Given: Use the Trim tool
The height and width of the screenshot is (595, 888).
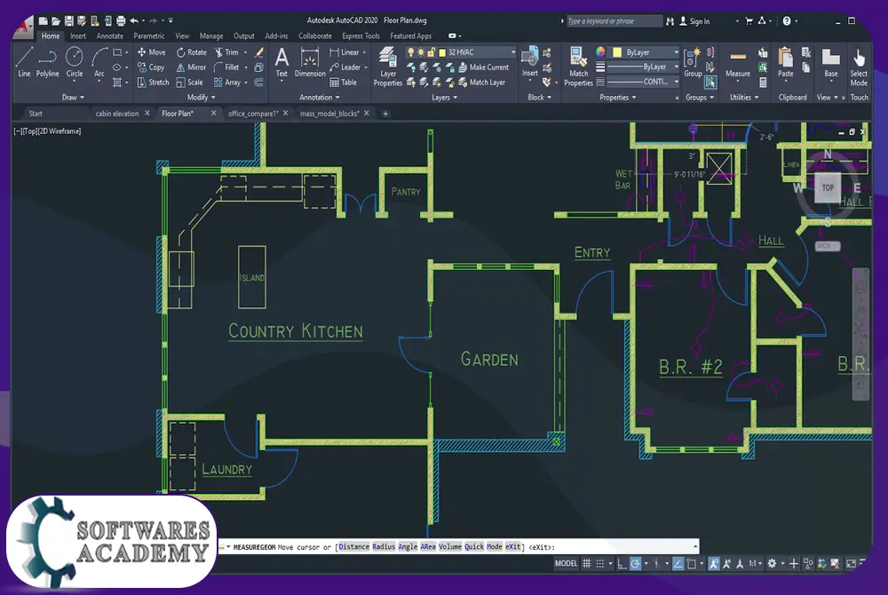Looking at the screenshot, I should point(226,52).
